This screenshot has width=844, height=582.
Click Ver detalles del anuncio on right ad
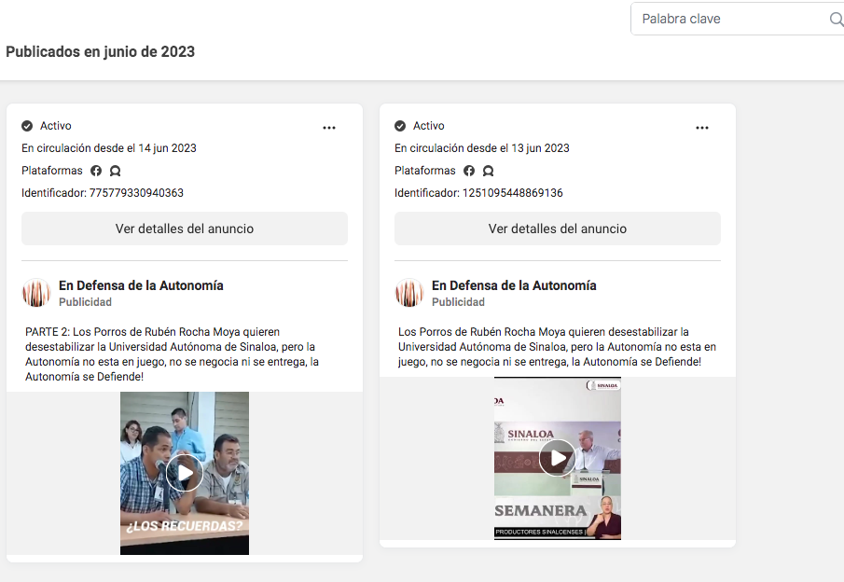click(557, 229)
